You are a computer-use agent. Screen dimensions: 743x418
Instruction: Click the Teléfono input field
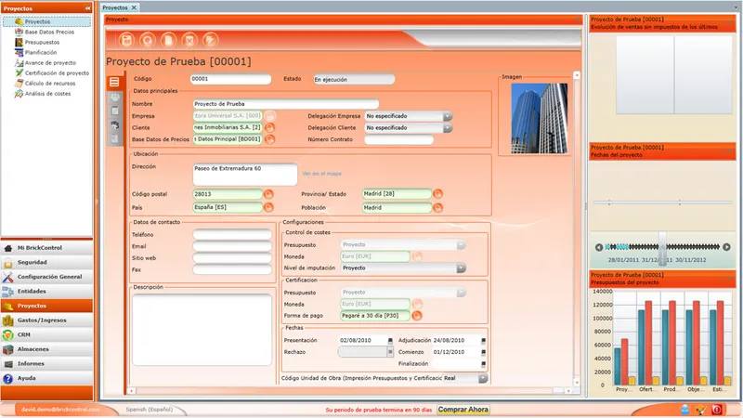(x=232, y=235)
